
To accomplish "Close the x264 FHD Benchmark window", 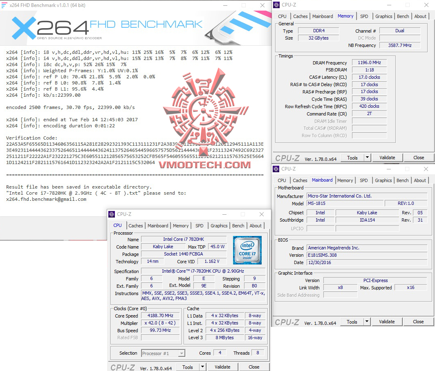I will tap(262, 5).
